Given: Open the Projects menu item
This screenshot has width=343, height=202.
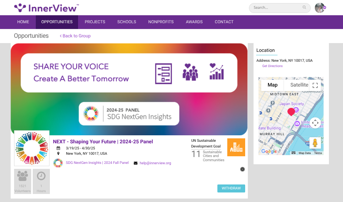Looking at the screenshot, I should click(x=95, y=22).
